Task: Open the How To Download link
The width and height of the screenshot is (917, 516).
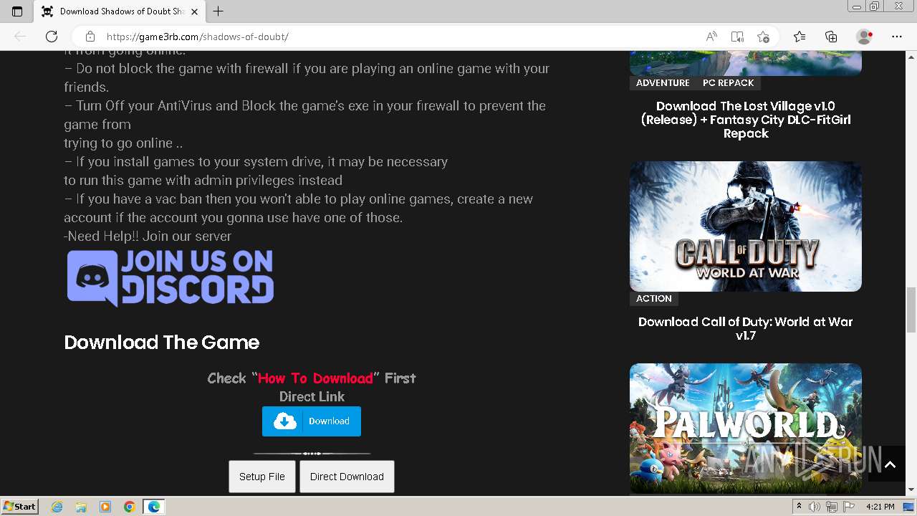Action: click(315, 378)
